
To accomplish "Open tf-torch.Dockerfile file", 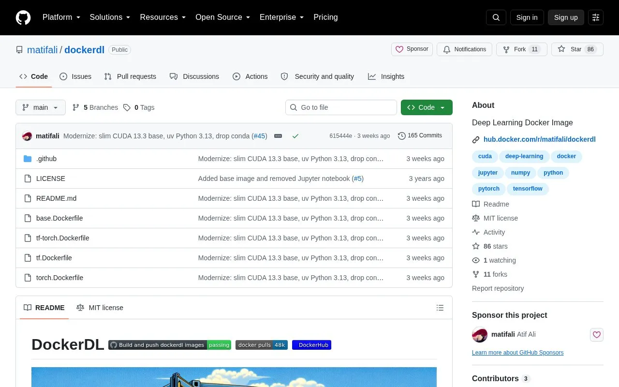I will coord(63,238).
